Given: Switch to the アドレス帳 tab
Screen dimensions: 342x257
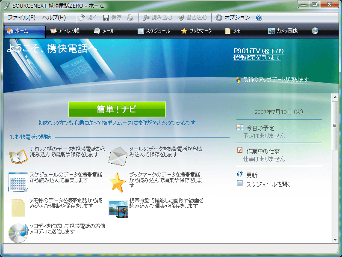Looking at the screenshot, I should [x=65, y=31].
